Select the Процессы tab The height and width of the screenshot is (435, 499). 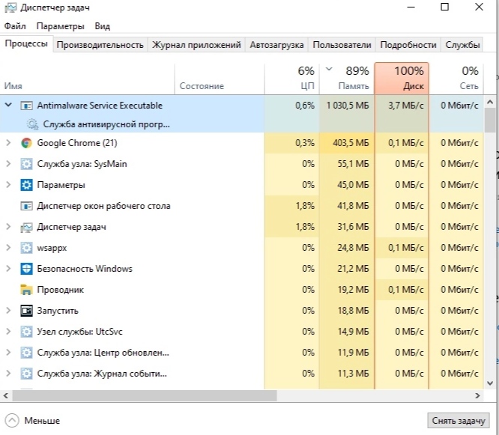tap(26, 43)
